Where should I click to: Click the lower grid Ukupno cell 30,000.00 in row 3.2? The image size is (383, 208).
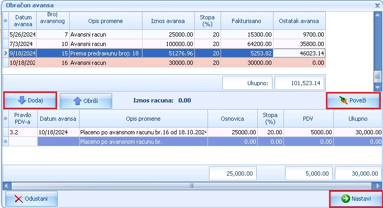(x=358, y=132)
